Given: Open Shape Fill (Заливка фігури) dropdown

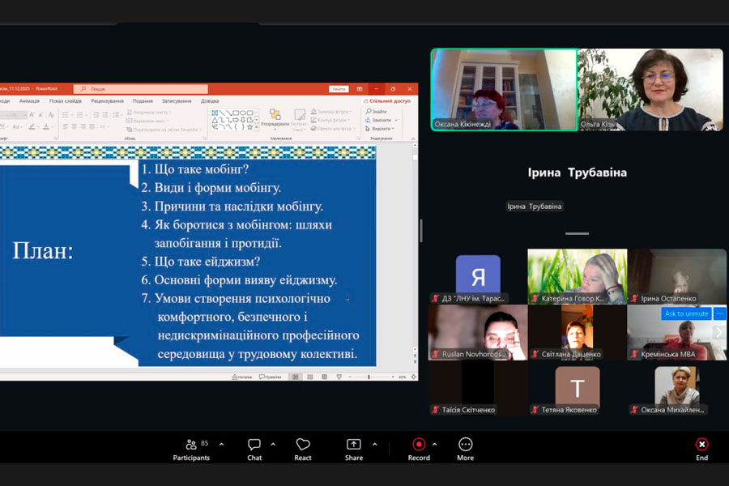Looking at the screenshot, I should pos(331,112).
